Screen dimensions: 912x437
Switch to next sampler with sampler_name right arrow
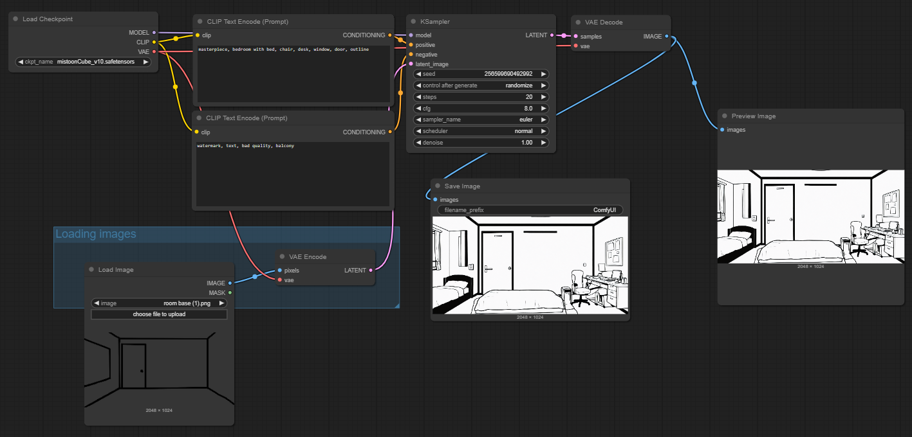pos(544,120)
